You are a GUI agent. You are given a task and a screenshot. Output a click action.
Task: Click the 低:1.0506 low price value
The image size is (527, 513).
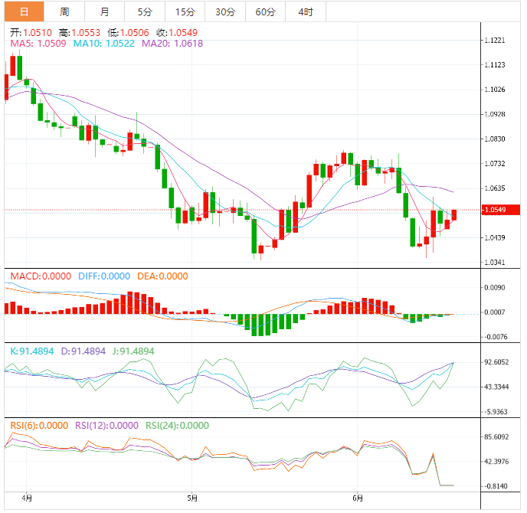pos(128,33)
